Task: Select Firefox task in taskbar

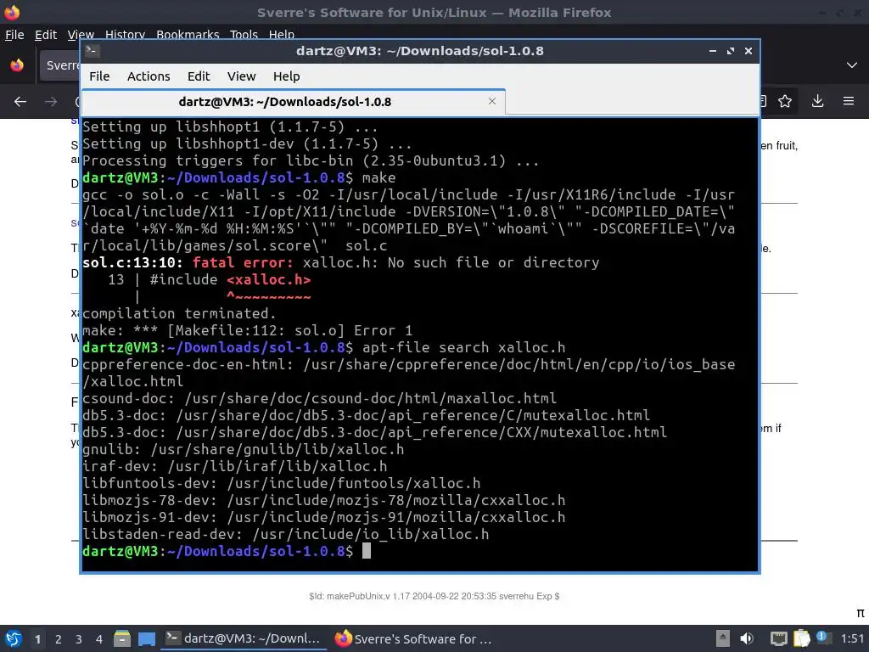Action: click(x=413, y=638)
